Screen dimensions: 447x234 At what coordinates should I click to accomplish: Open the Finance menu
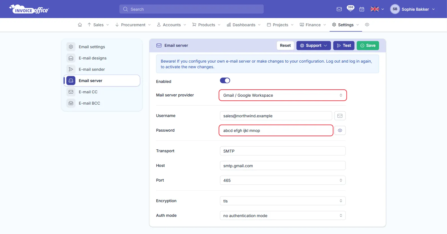pyautogui.click(x=313, y=25)
